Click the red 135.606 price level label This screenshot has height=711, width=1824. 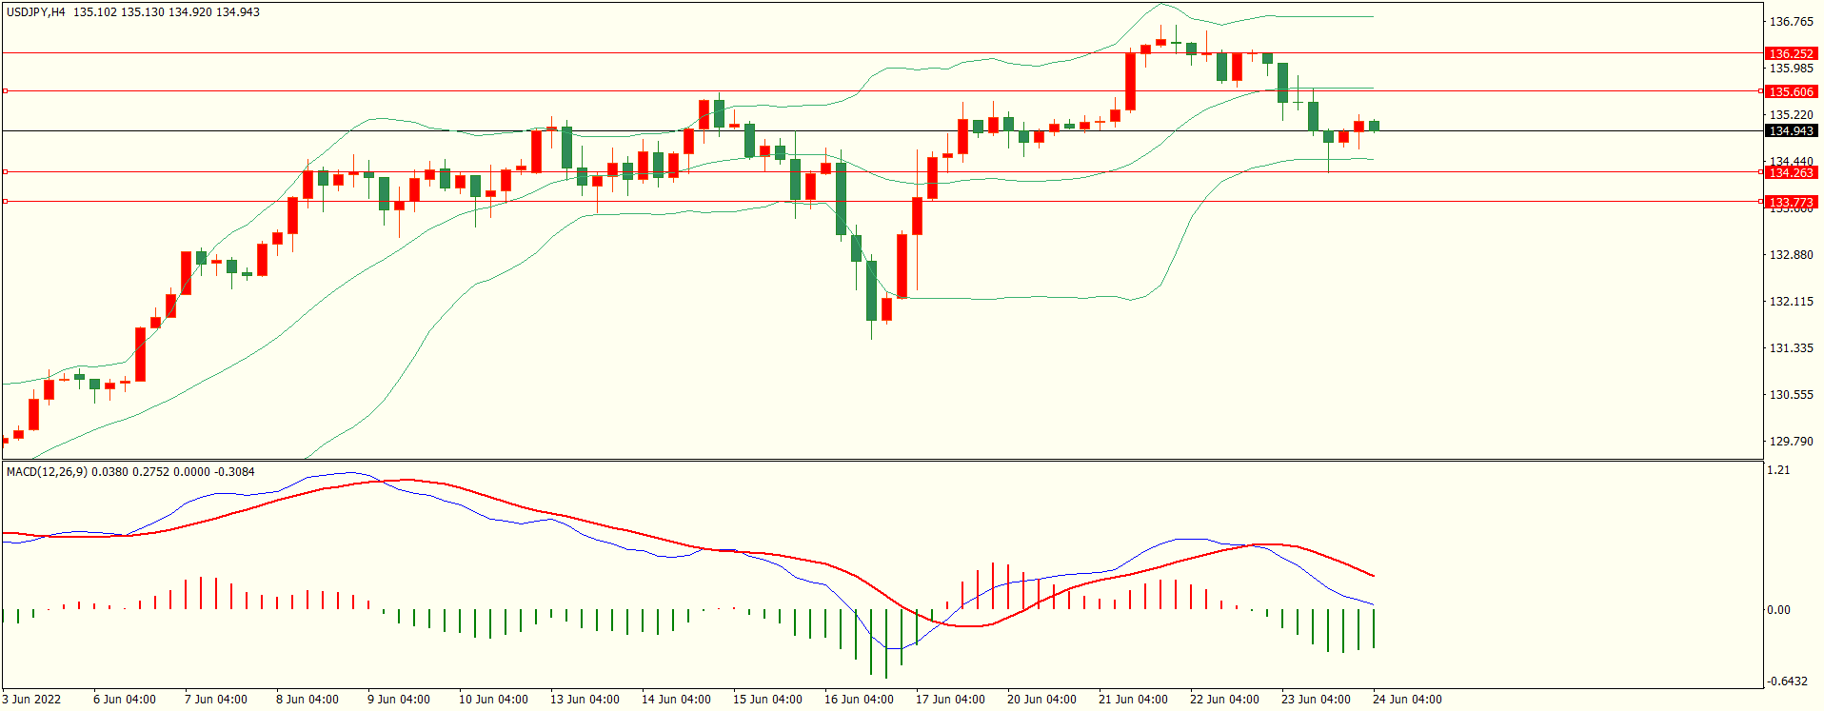tap(1791, 92)
